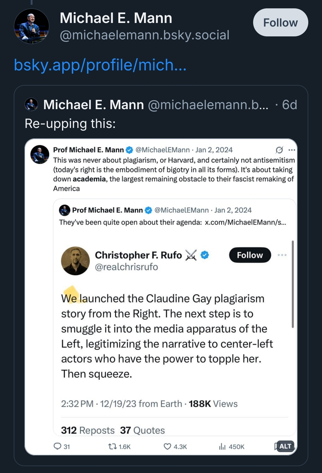Open the three-dot menu on Prof Mann's tweet
Screen dimensions: 322x473
point(292,150)
